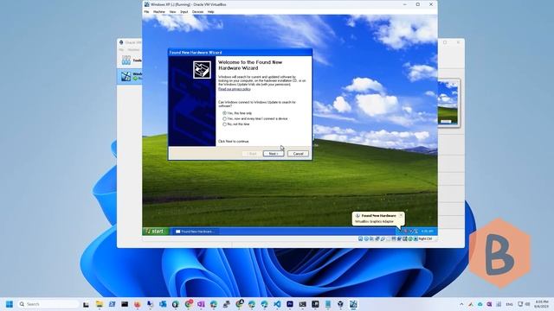Open the File menu of the VM window
The height and width of the screenshot is (311, 554).
tap(146, 11)
